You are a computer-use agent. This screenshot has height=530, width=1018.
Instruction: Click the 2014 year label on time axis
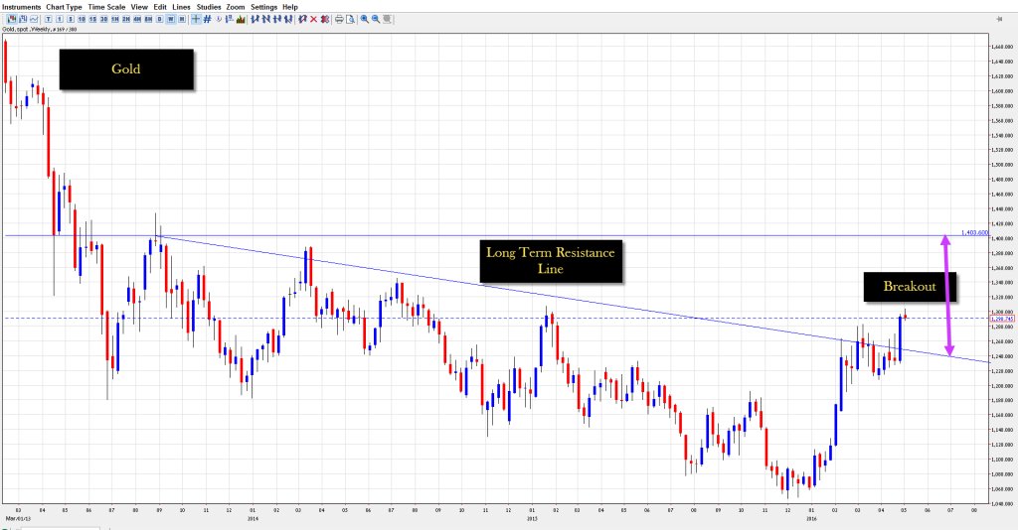point(253,518)
